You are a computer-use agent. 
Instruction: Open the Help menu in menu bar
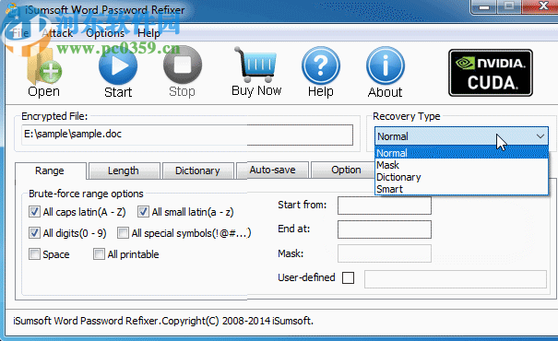(148, 33)
